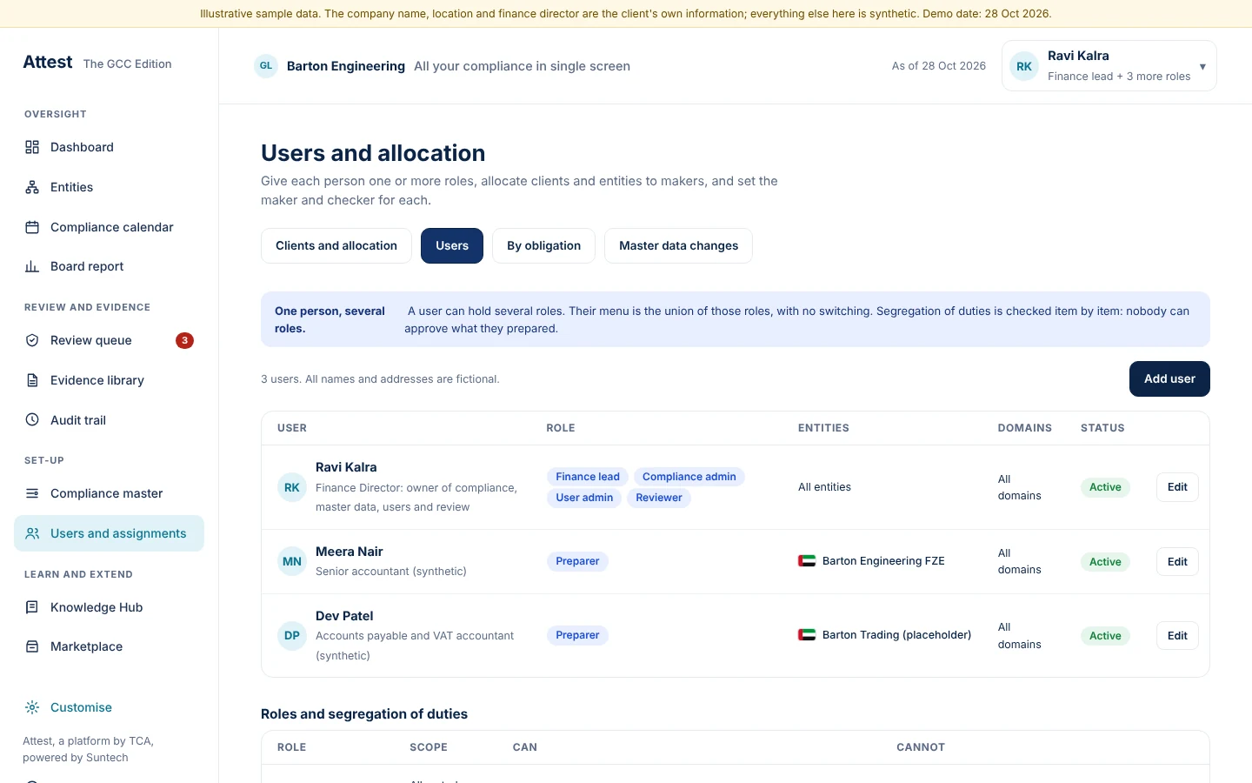This screenshot has width=1252, height=783.
Task: Switch to By obligation tab
Action: coord(543,245)
